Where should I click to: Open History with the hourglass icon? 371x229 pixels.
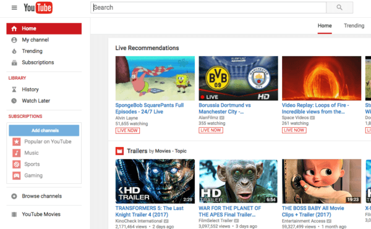(14, 90)
